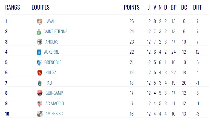Open the Saint-Etienne team page
Viewport: 209px width, 118px height.
tap(55, 31)
